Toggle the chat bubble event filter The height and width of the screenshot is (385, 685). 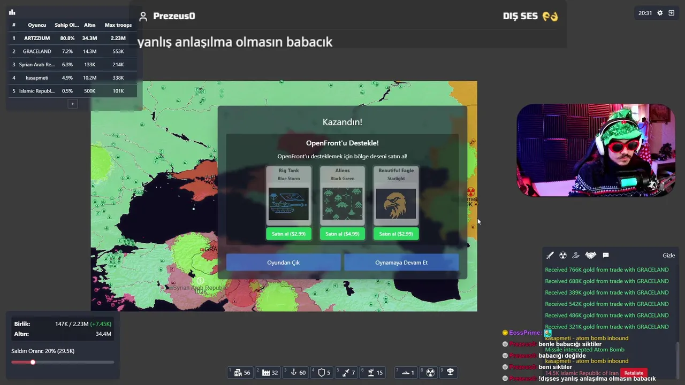pyautogui.click(x=606, y=256)
